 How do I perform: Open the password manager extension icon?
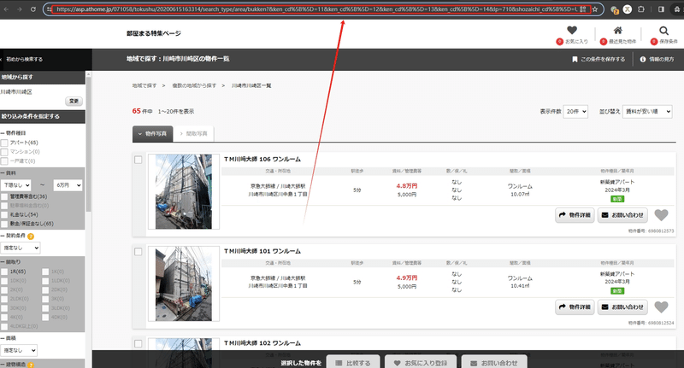pos(614,9)
